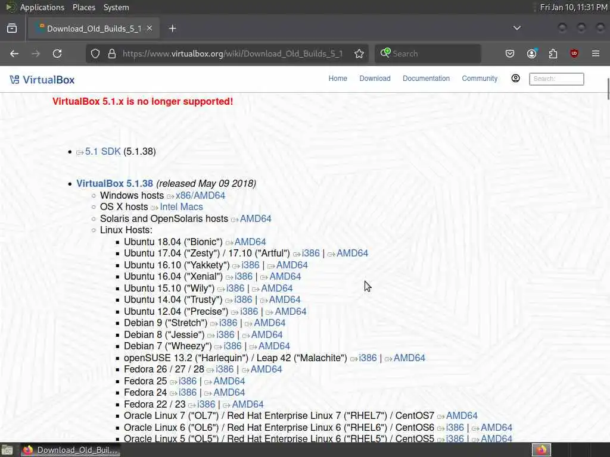Screen dimensions: 610x457
Task: Download Debian 9 Stretch AMD64
Action: pos(270,323)
